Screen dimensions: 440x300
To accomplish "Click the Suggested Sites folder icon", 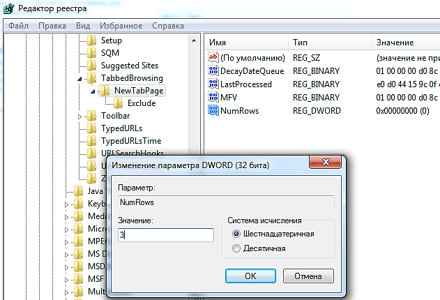I will (92, 66).
